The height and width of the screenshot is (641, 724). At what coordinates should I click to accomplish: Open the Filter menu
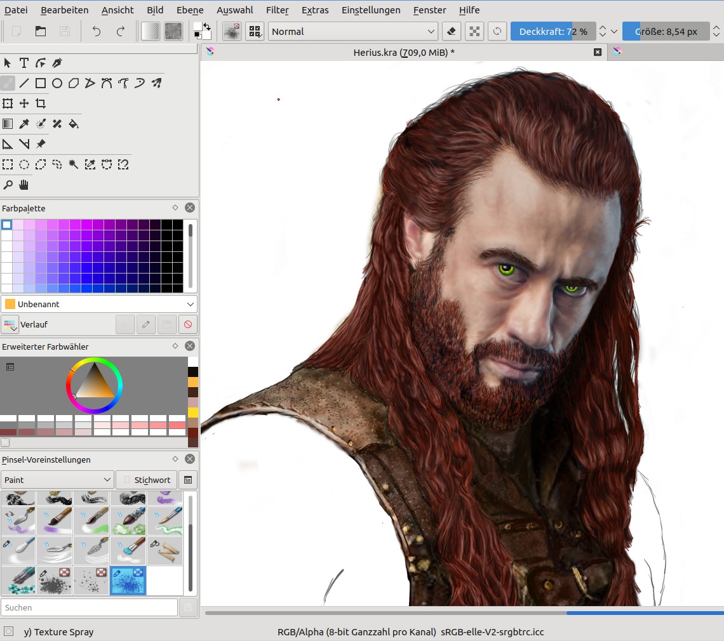pos(277,10)
